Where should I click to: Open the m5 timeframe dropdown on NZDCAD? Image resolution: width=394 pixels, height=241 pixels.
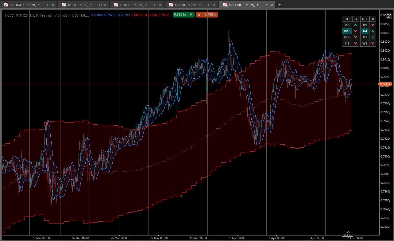[x=38, y=5]
